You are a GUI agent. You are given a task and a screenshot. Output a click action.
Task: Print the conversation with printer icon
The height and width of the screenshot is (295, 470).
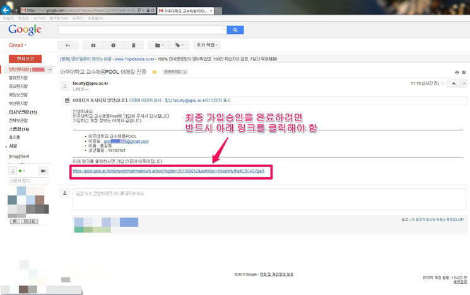click(457, 72)
